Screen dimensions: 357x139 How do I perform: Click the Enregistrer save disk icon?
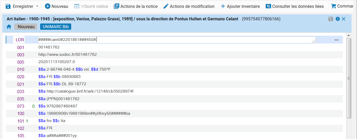8,6
